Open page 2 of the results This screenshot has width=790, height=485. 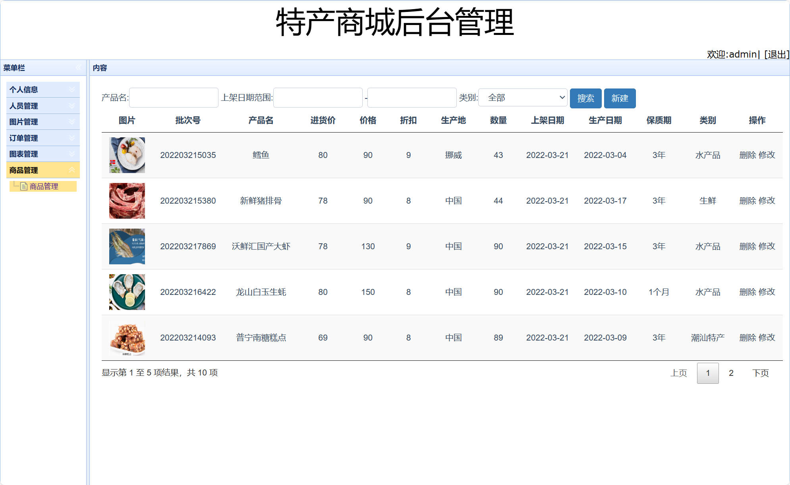pos(730,373)
